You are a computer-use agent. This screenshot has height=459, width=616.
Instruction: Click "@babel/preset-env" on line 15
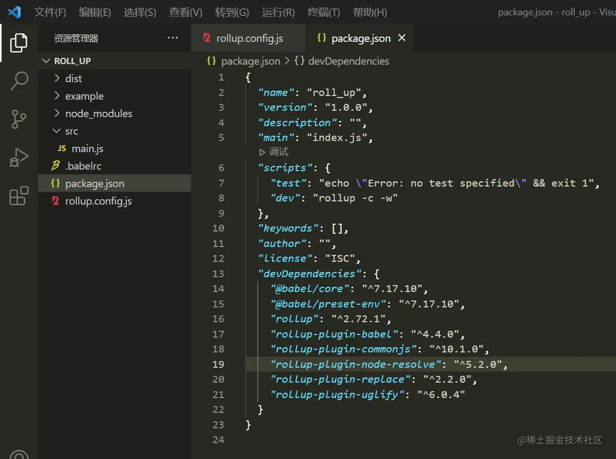click(328, 304)
